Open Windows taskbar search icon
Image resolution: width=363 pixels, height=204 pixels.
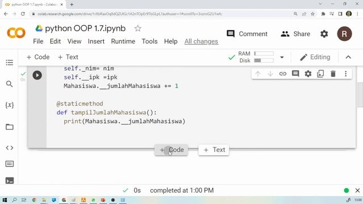(14, 200)
